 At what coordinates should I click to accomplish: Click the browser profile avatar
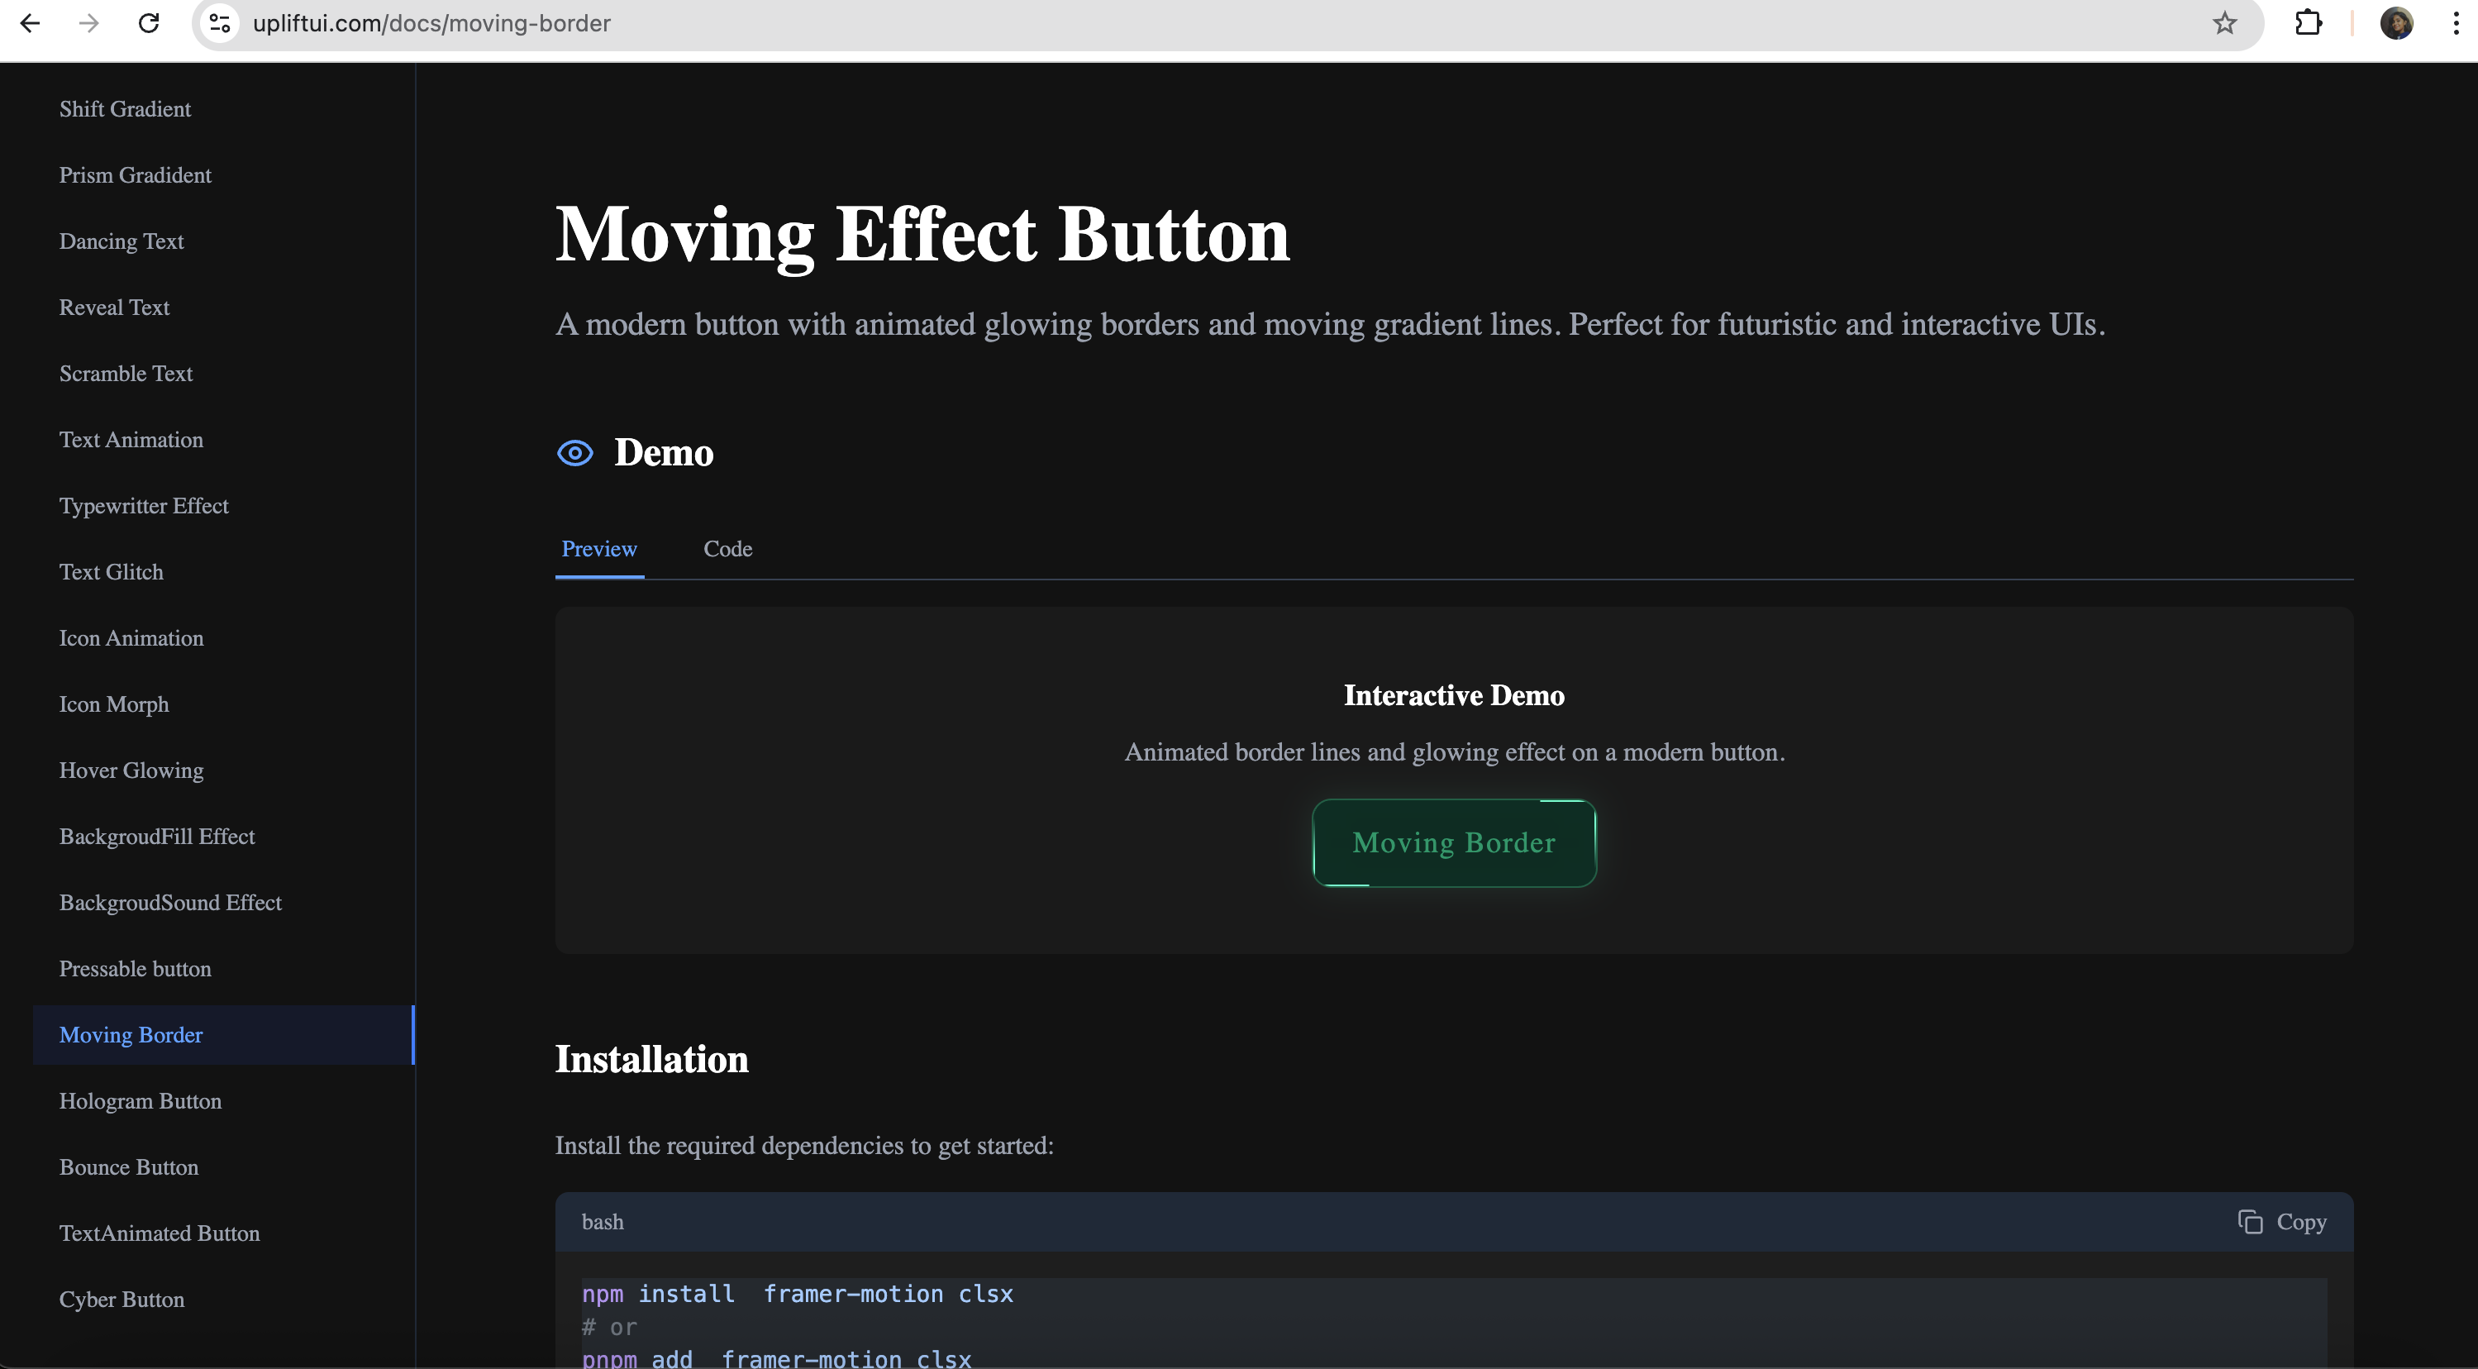2397,23
